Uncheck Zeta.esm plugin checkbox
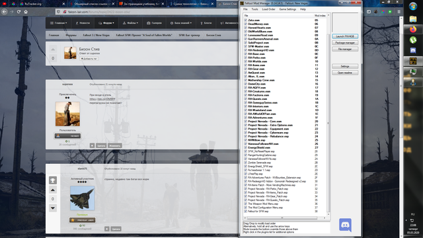The width and height of the screenshot is (423, 238). point(245,20)
